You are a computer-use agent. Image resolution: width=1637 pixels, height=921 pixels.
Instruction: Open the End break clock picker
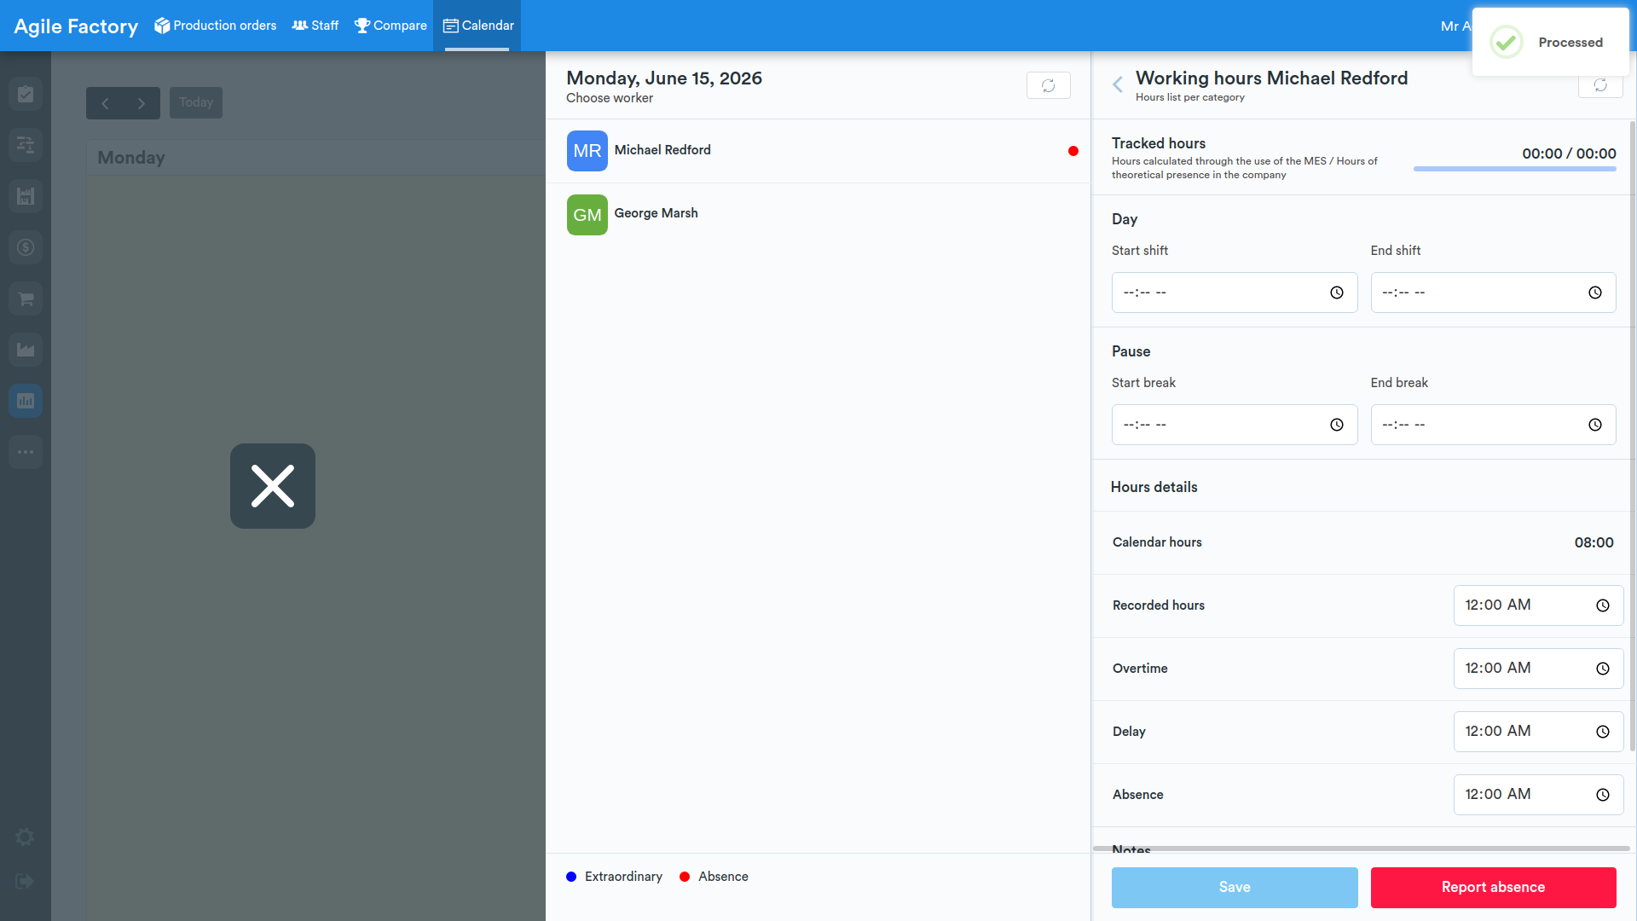(1595, 425)
